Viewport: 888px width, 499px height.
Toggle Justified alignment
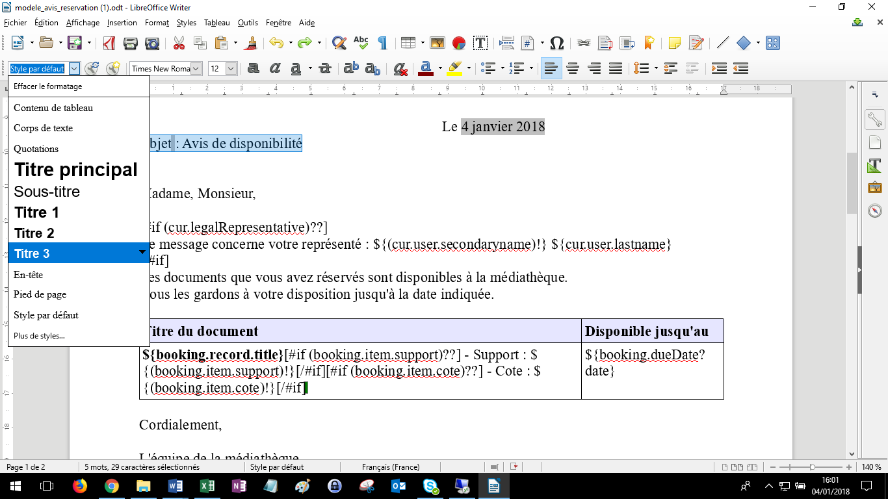click(616, 68)
